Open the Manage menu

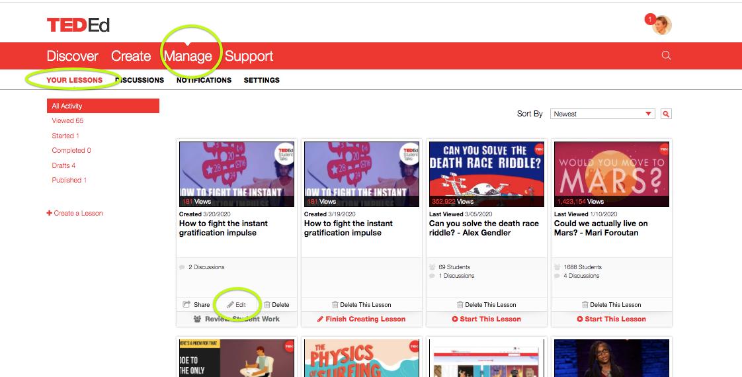[x=188, y=56]
